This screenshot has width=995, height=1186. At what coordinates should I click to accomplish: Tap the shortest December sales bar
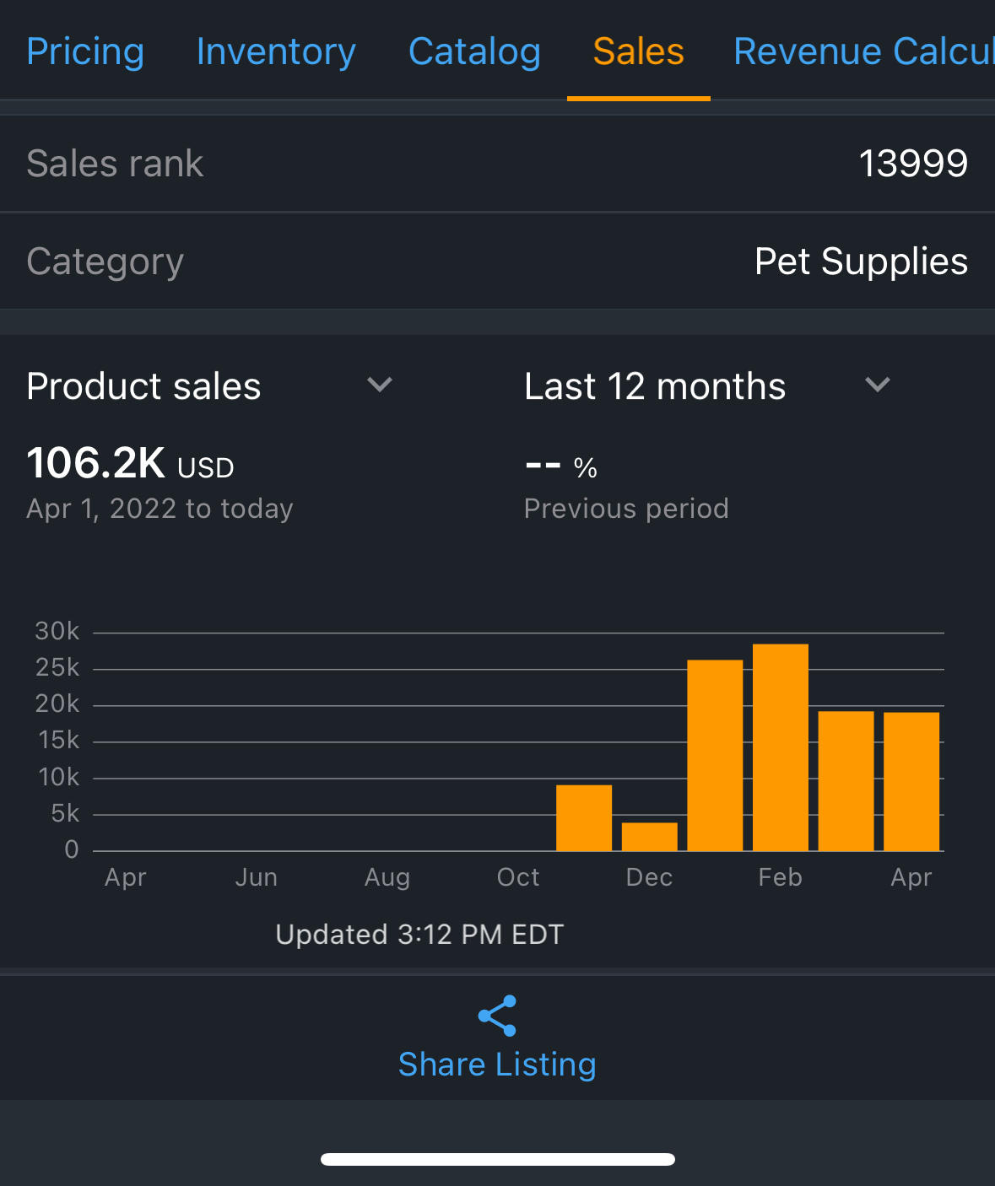pyautogui.click(x=650, y=837)
